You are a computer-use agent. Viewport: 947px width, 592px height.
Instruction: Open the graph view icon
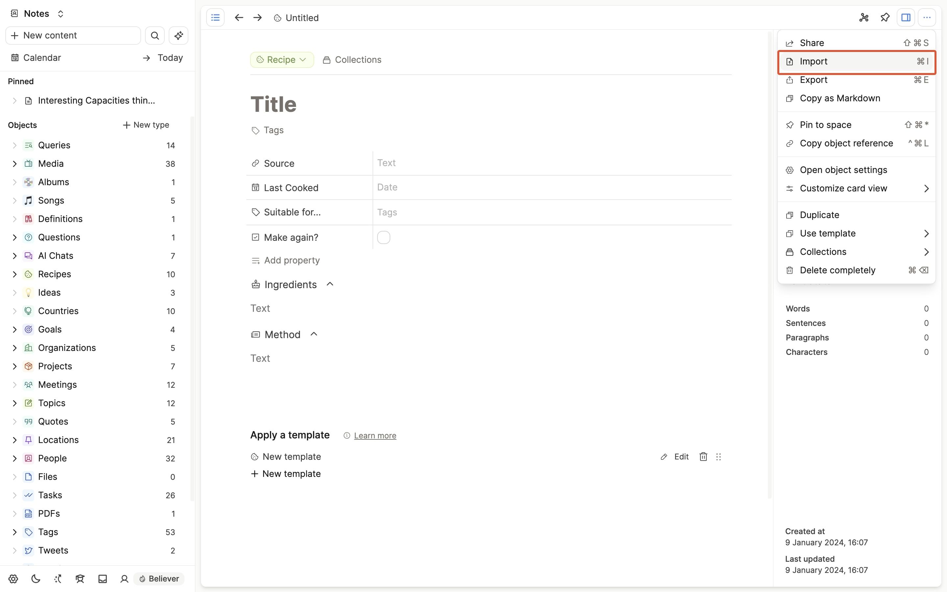point(864,18)
